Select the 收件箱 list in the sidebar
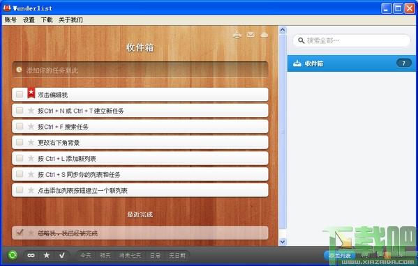This screenshot has height=266, width=418. pyautogui.click(x=351, y=63)
